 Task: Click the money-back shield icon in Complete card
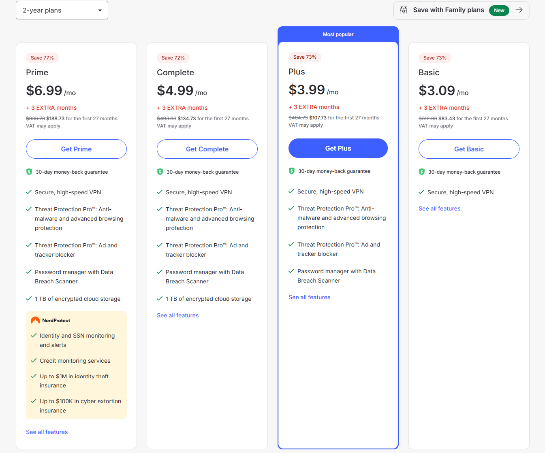click(x=160, y=172)
